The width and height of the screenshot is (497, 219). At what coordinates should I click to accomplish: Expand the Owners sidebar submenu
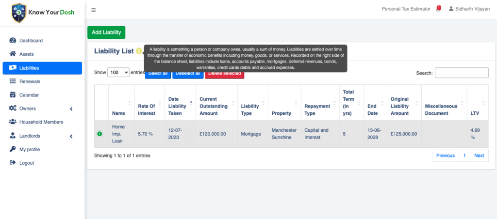tap(71, 109)
